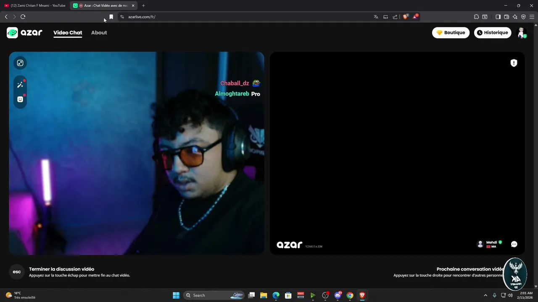
Task: Open the magic wand effects tool
Action: tap(20, 85)
